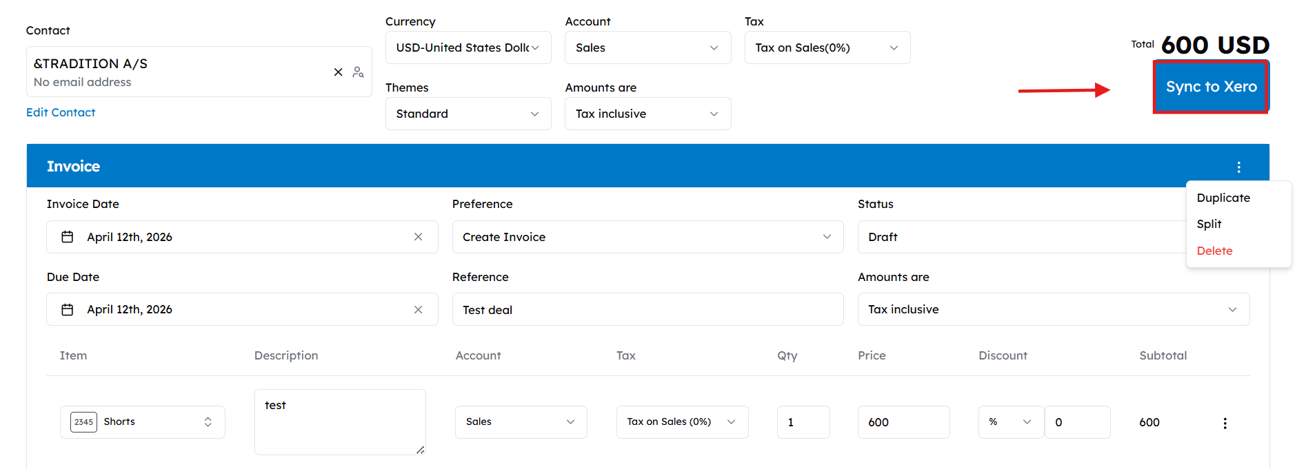The height and width of the screenshot is (469, 1306).
Task: Click the Edit Contact link
Action: 61,112
